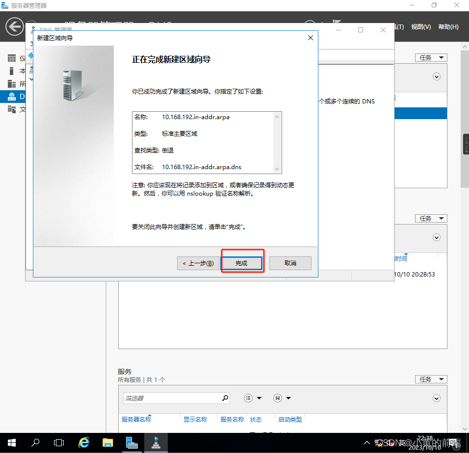469x453 pixels.
Task: Select the local server icon in sidebar
Action: coord(12,71)
